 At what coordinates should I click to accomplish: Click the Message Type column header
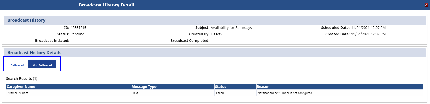pyautogui.click(x=144, y=87)
